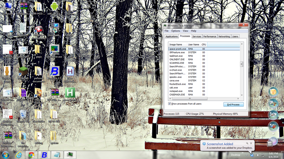Open BusyWin 3.5 desktop shortcut

54,73
